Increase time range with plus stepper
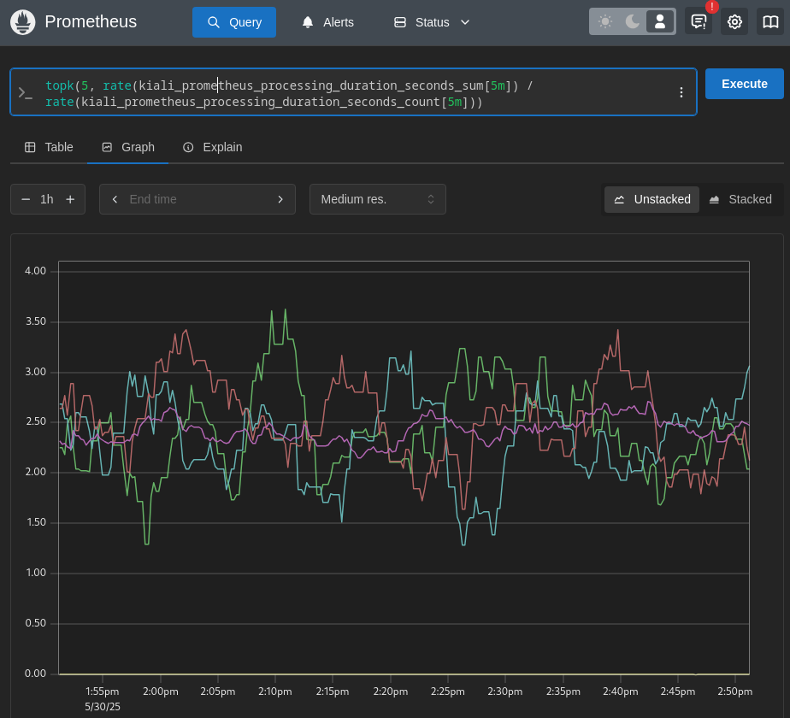This screenshot has height=718, width=790. (70, 198)
